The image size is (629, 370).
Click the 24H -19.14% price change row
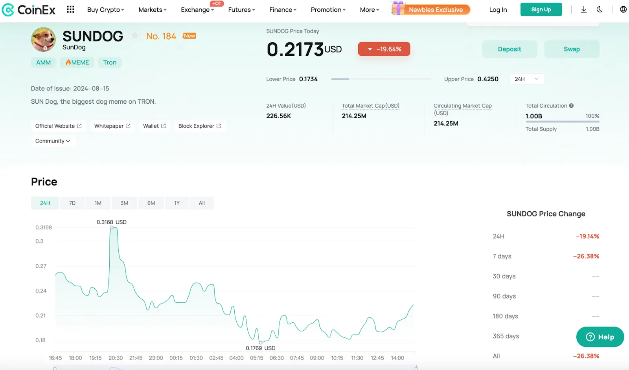(x=546, y=236)
